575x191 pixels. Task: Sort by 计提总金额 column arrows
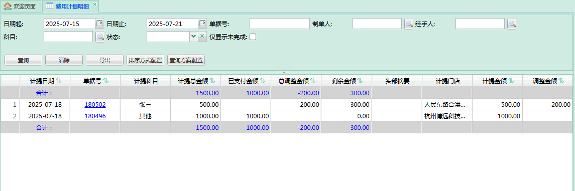[212, 81]
